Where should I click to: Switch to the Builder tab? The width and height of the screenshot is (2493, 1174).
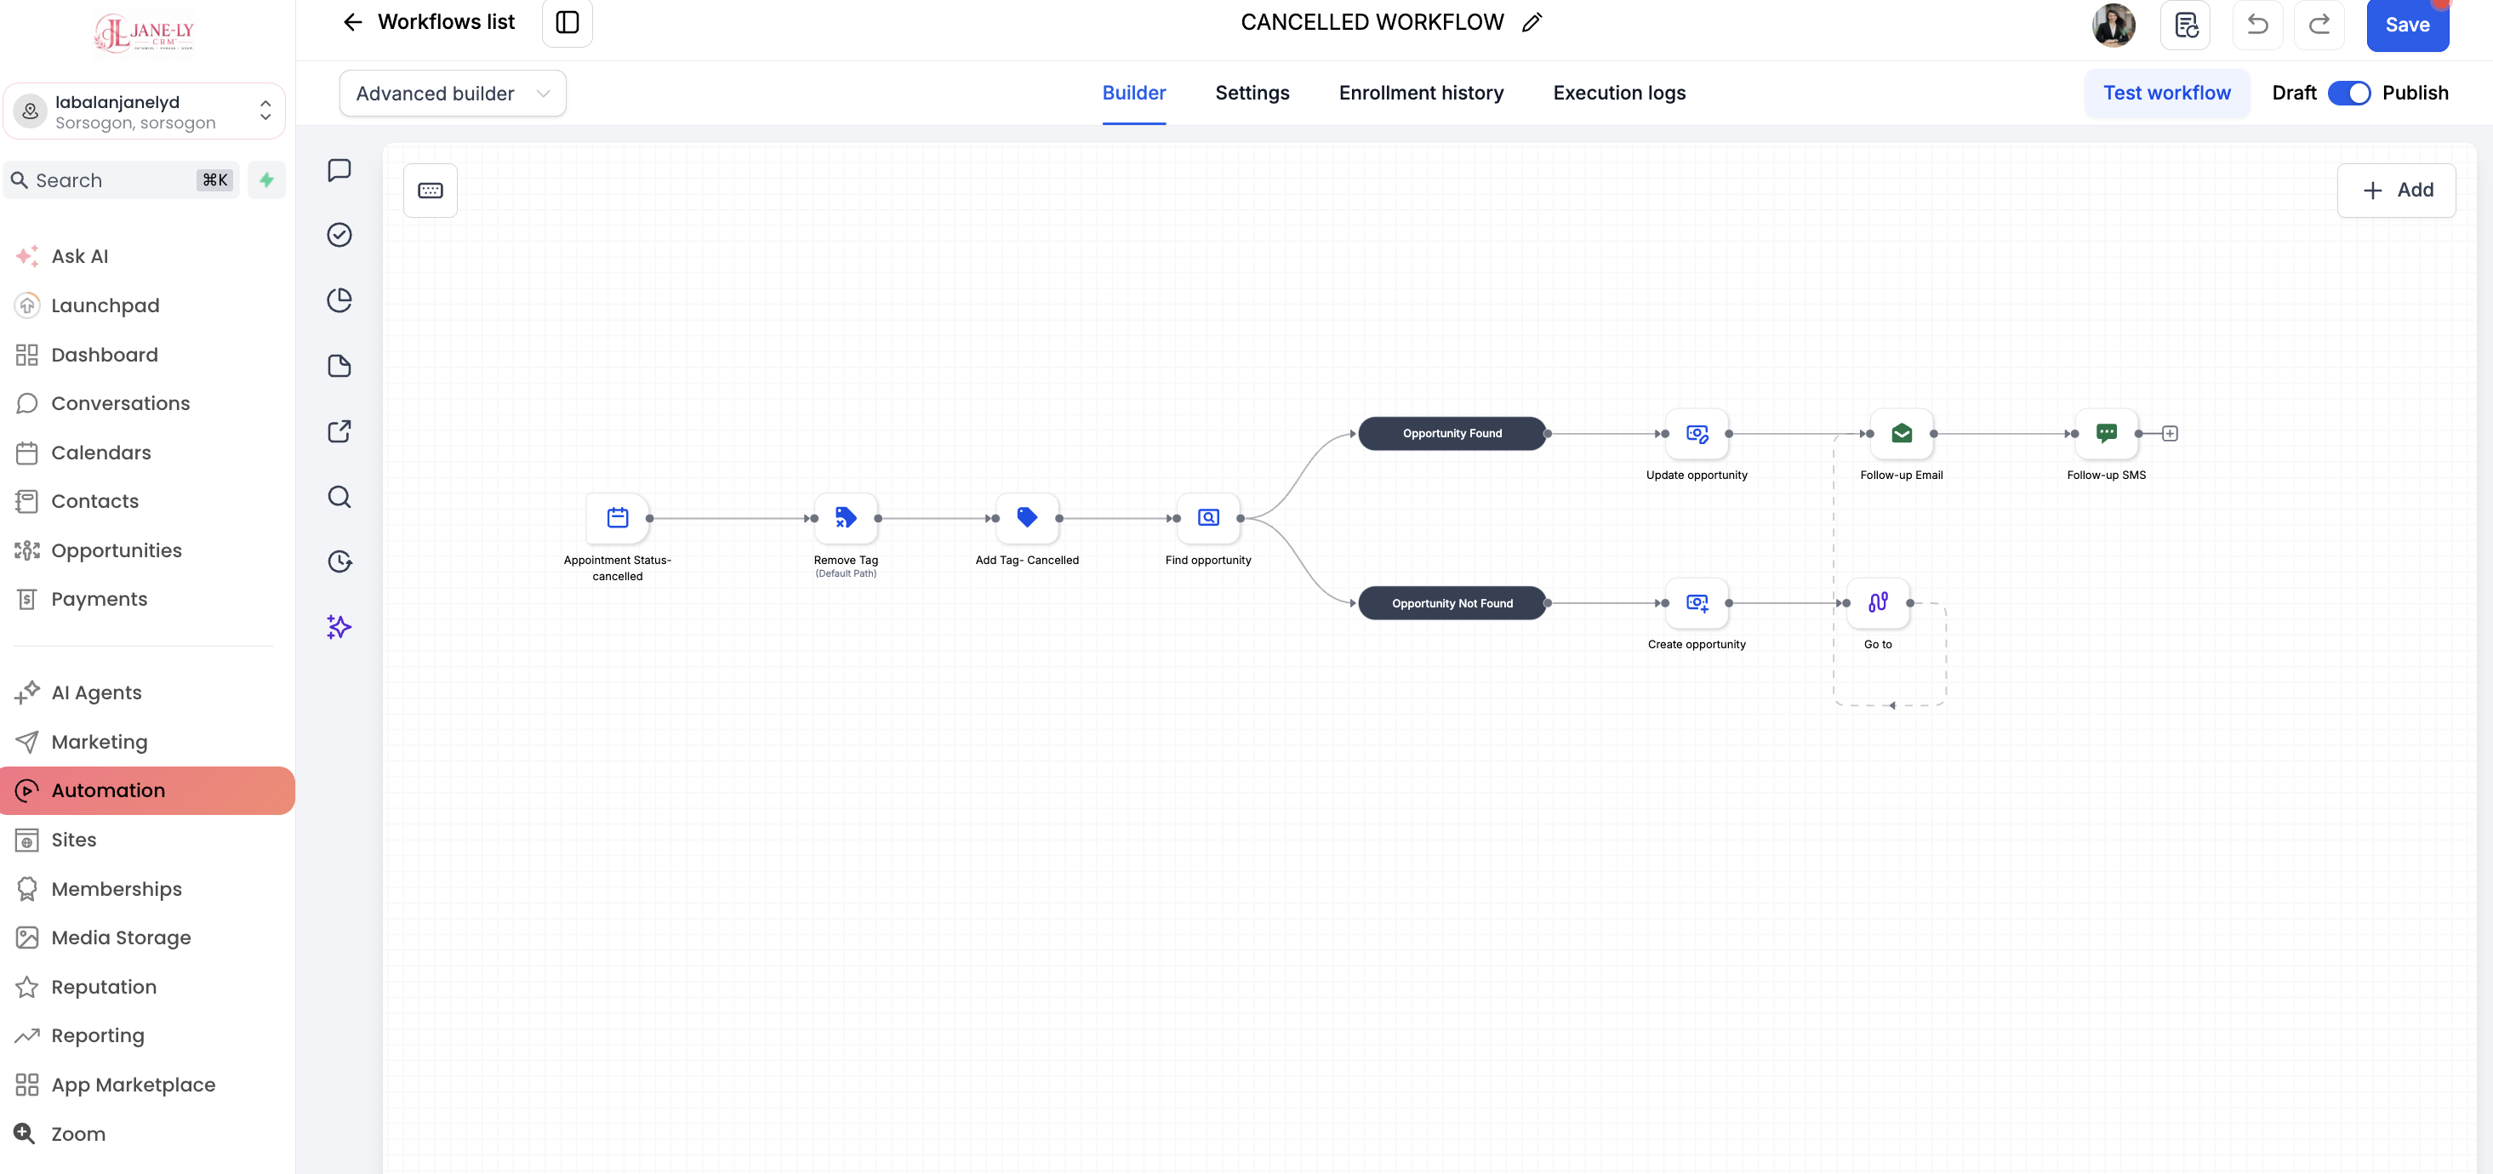(1133, 93)
